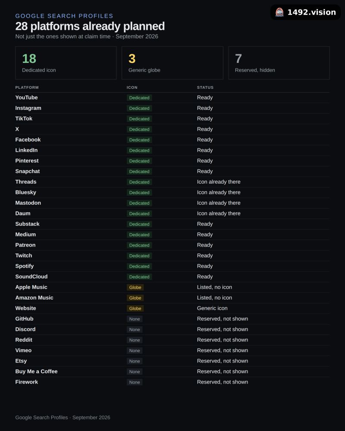This screenshot has height=431, width=345.
Task: Select the Mastodon platform name
Action: coord(28,203)
